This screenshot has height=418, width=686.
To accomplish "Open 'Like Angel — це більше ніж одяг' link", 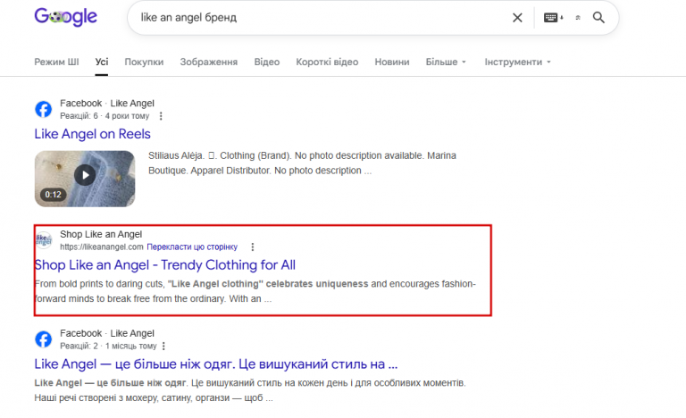I will (x=215, y=364).
